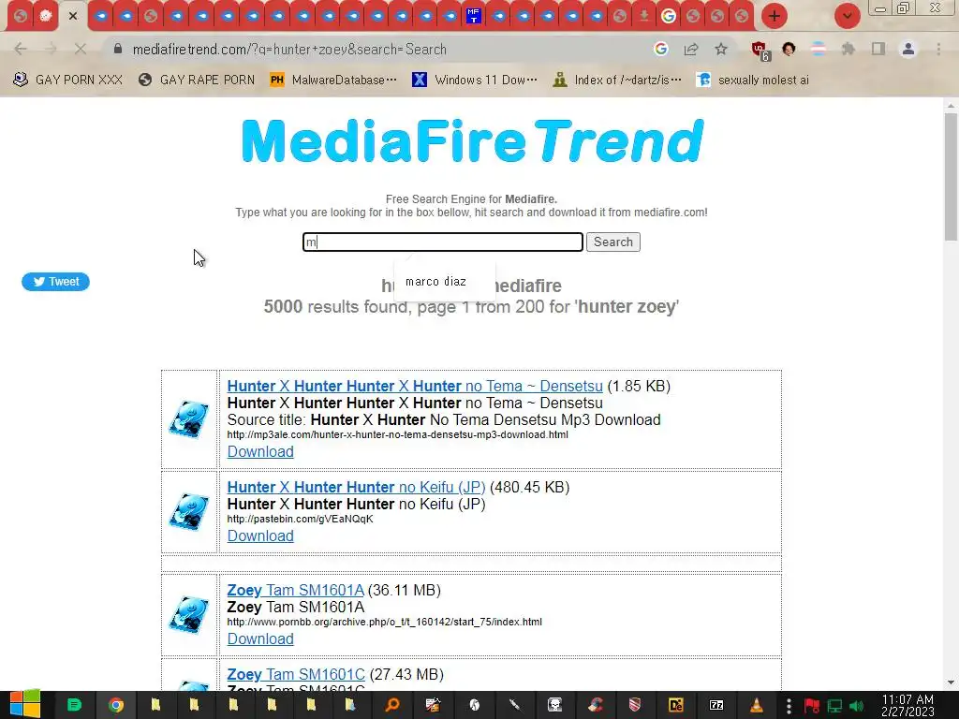Open the 'Zoey Tam SM1601C' link
The height and width of the screenshot is (719, 959).
click(x=296, y=675)
